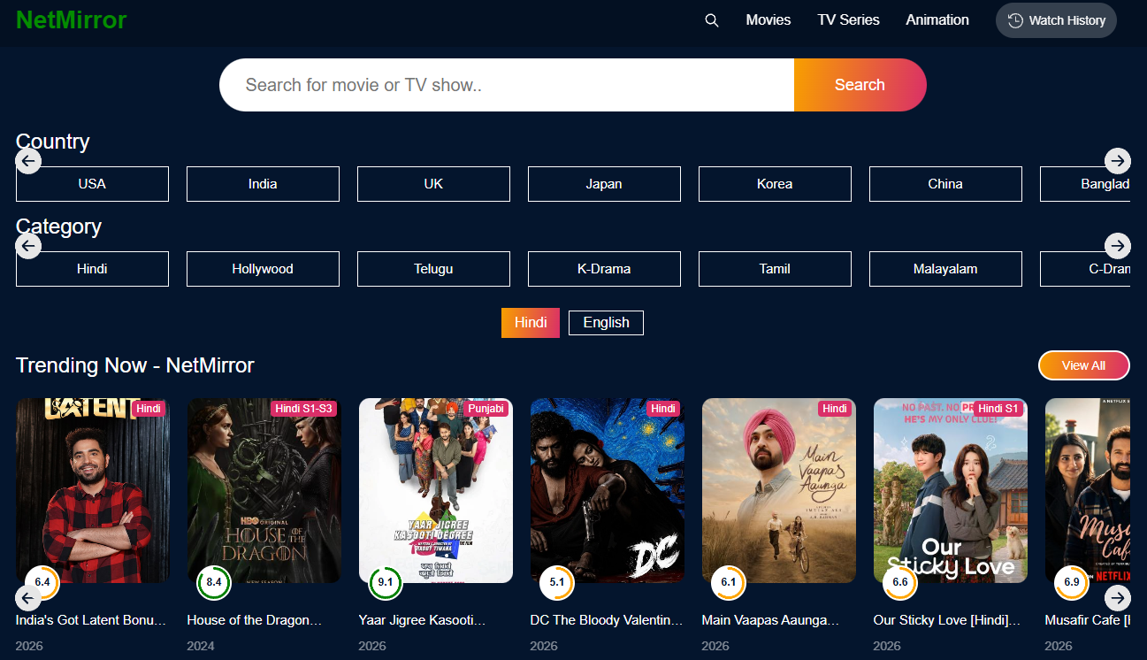Open the TV Series menu item
Image resolution: width=1147 pixels, height=660 pixels.
(x=849, y=19)
